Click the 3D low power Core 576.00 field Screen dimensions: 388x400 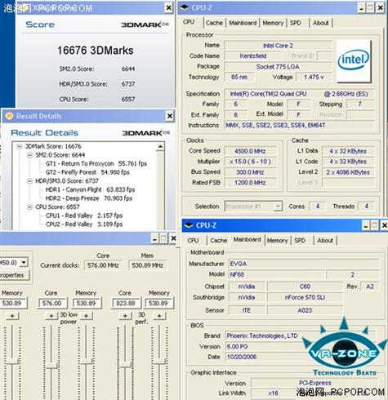pos(51,303)
